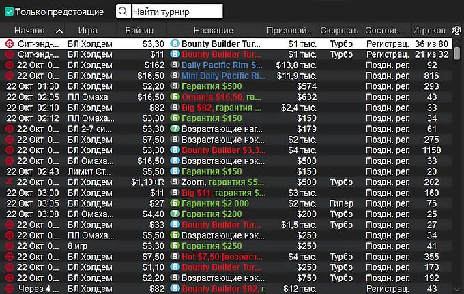Click target icon on Bounty Builder $3,3... row
Image resolution: width=464 pixels, height=294 pixels.
[10, 150]
